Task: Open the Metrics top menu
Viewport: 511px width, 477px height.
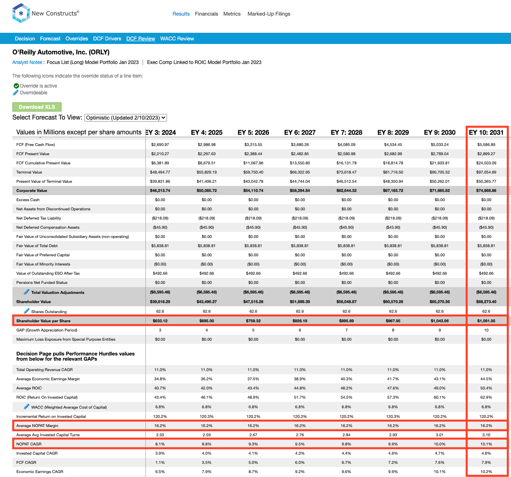Action: click(232, 14)
